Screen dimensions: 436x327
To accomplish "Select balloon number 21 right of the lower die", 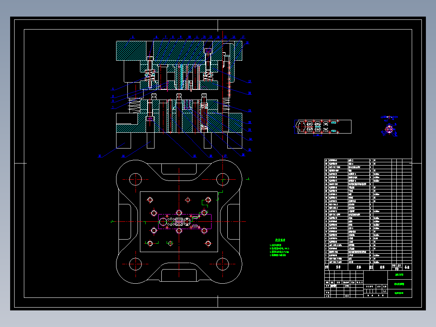I will 250,111.
